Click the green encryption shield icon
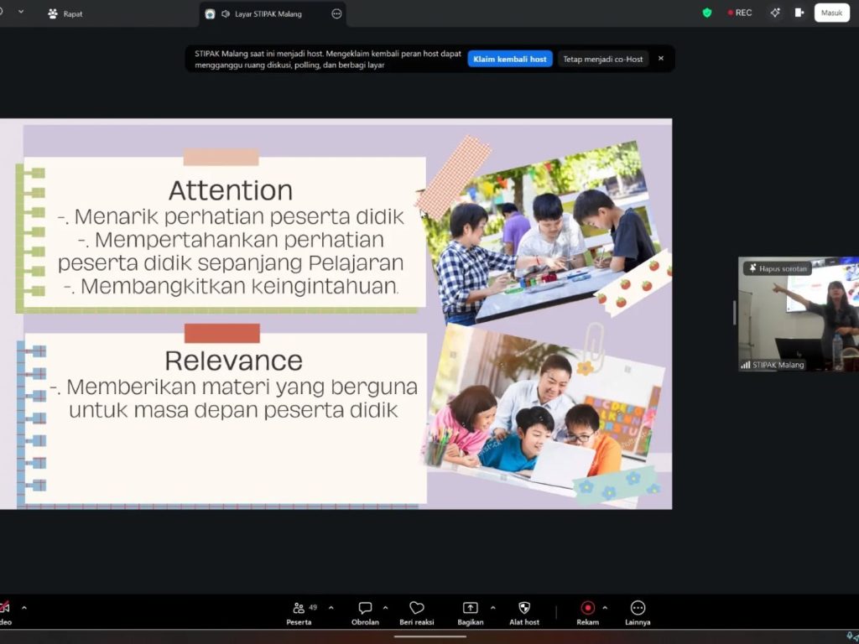Screen dimensions: 859x644 tap(707, 13)
